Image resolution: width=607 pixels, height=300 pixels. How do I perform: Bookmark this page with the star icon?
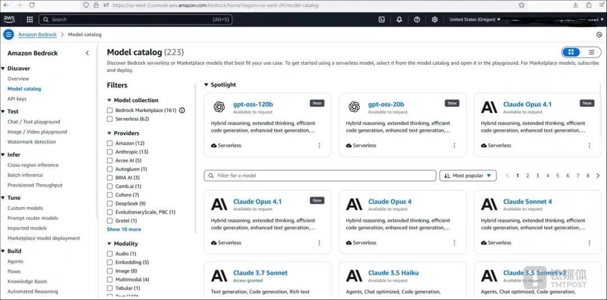pos(522,5)
